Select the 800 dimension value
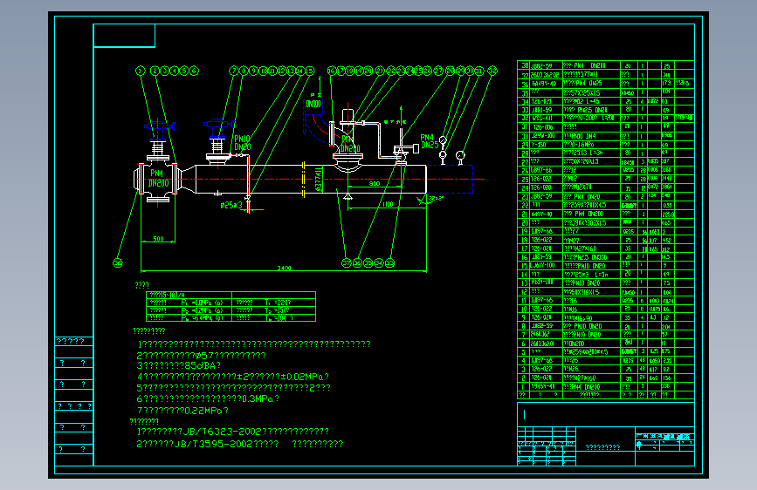The height and width of the screenshot is (490, 757). tap(375, 183)
